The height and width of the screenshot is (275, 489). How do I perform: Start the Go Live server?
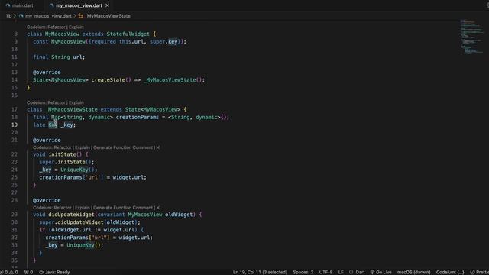click(381, 272)
